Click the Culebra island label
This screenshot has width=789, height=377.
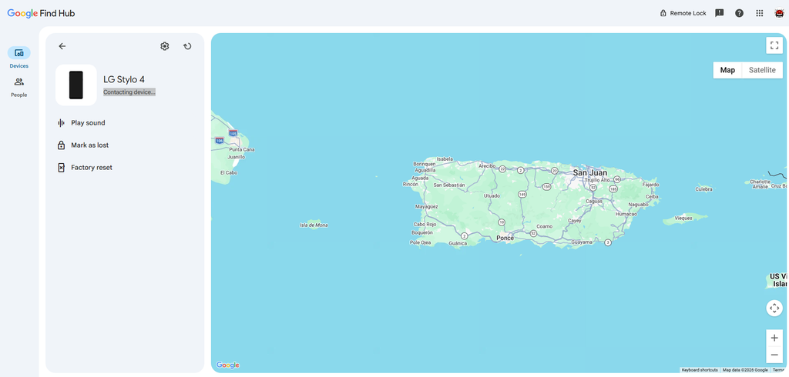pos(703,189)
